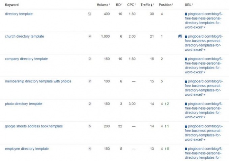The image size is (229, 161).
Task: Expand URL dropdown for directory template row
Action: click(x=204, y=27)
